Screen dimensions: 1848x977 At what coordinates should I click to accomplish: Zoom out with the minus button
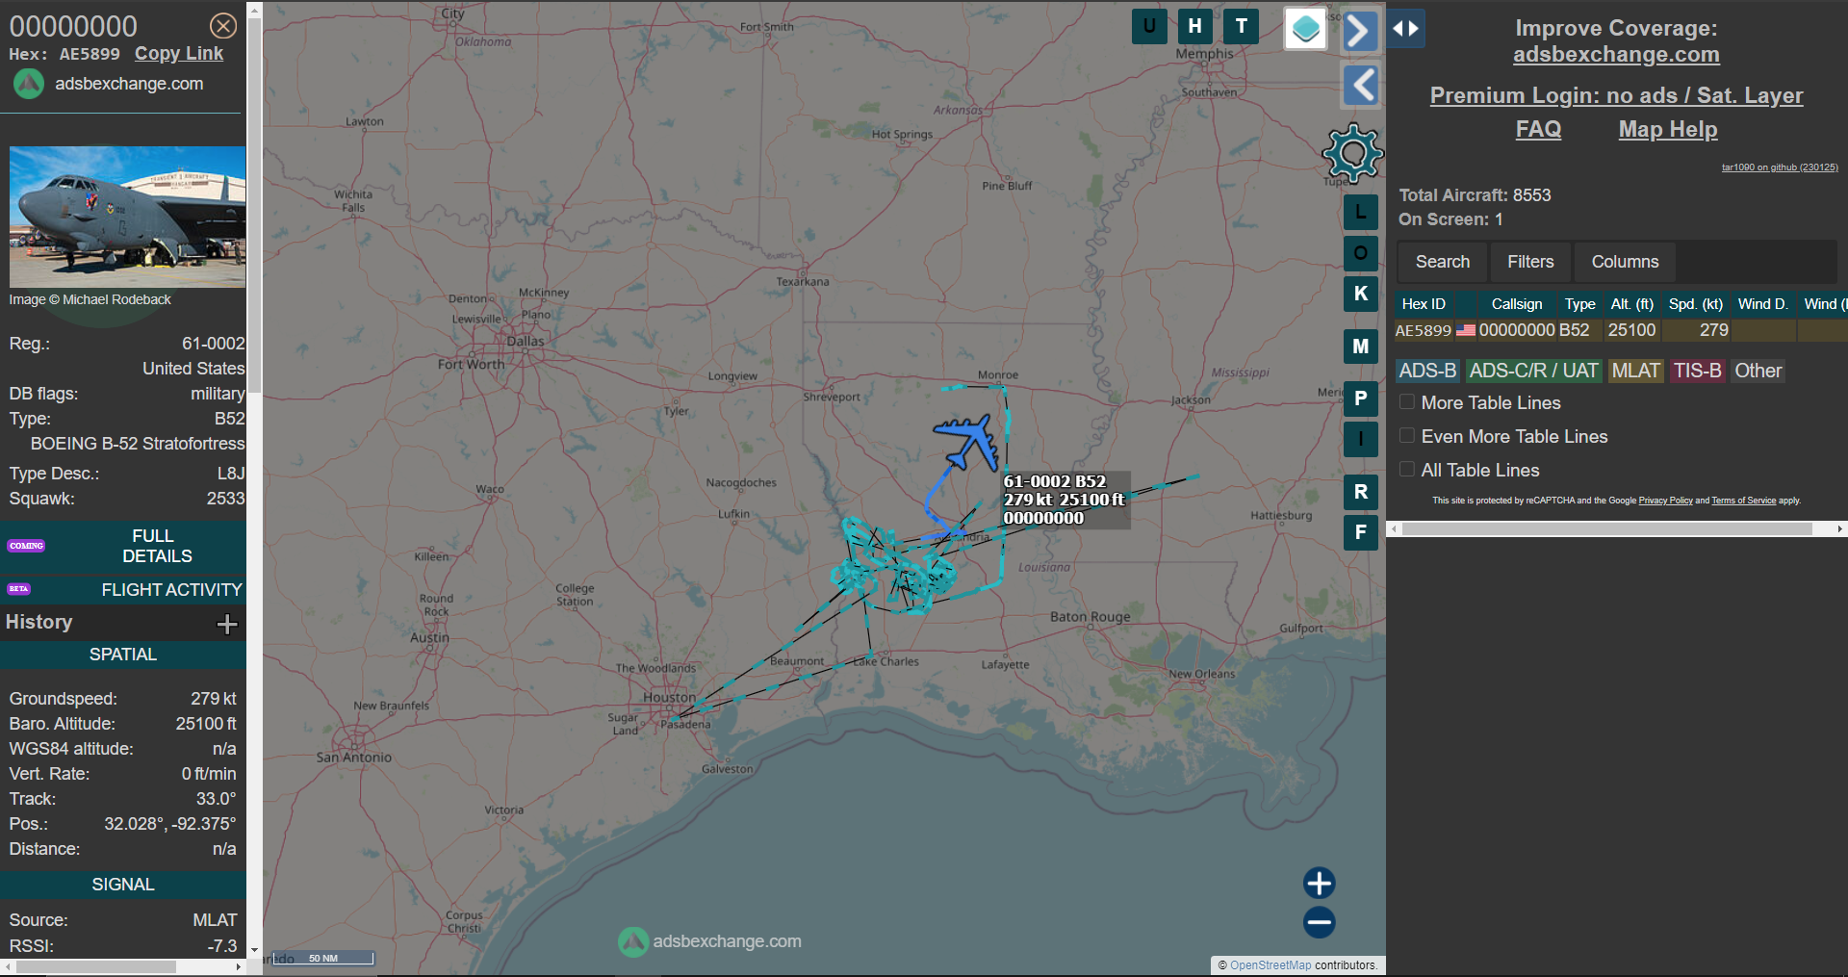(x=1320, y=922)
